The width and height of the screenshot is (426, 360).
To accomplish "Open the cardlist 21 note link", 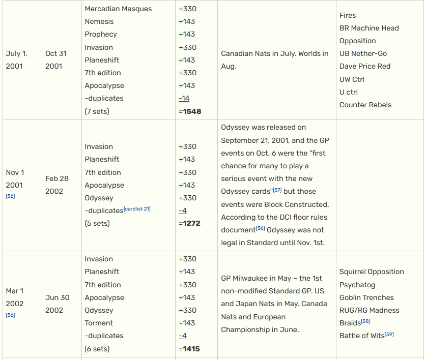I will pyautogui.click(x=137, y=209).
